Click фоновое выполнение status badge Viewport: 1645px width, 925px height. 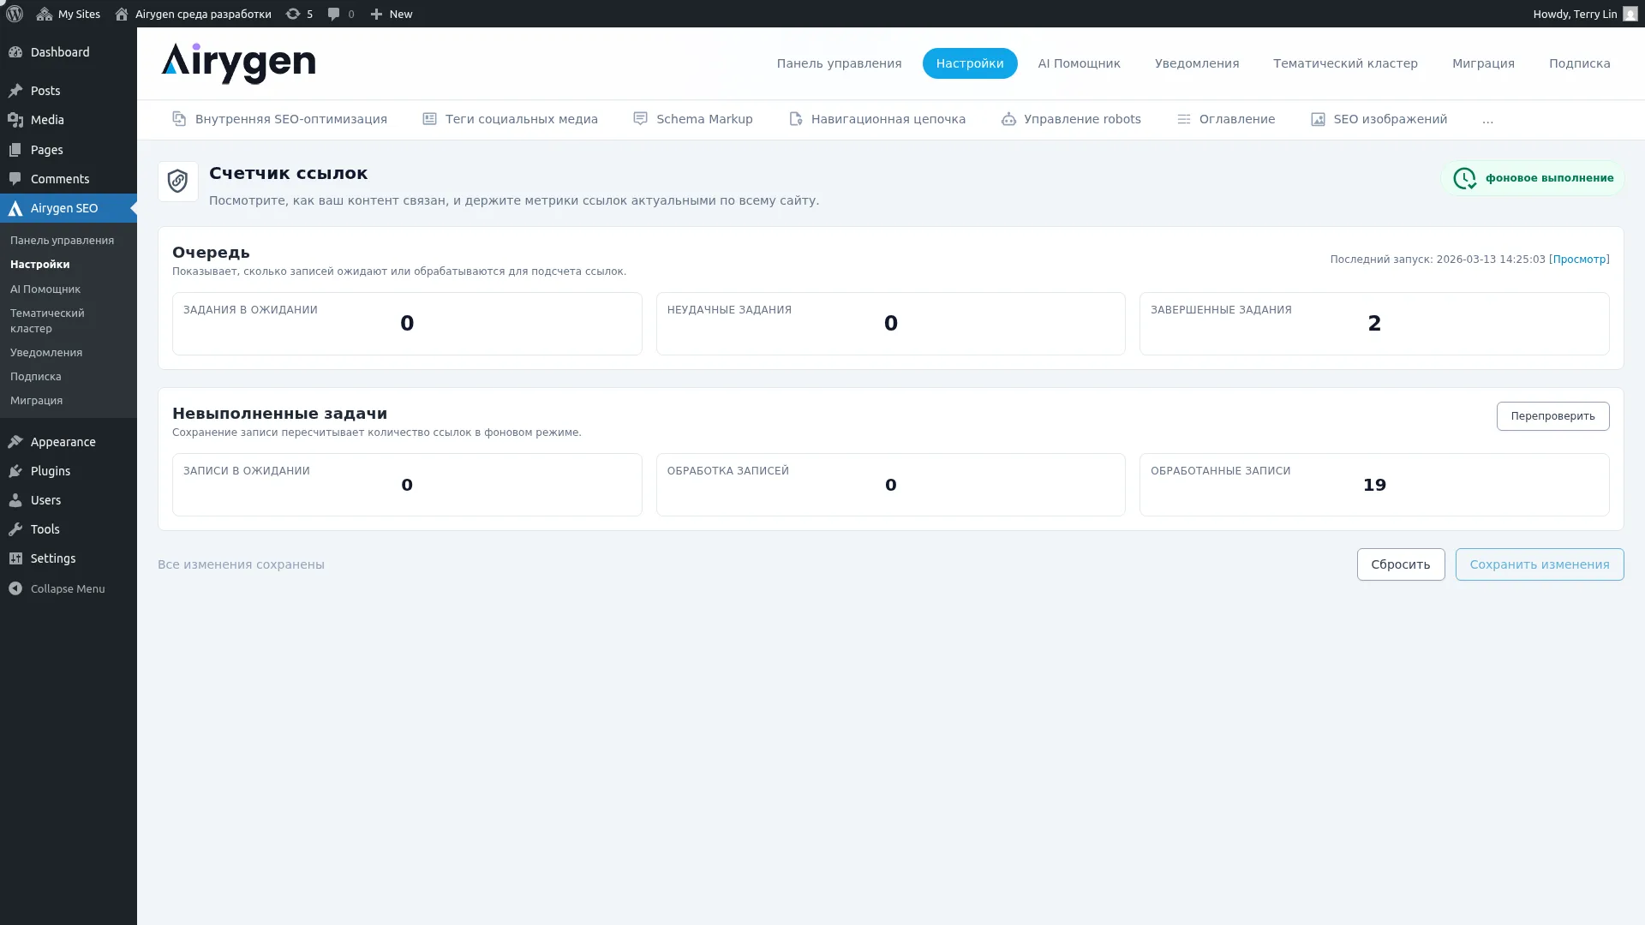click(1533, 178)
